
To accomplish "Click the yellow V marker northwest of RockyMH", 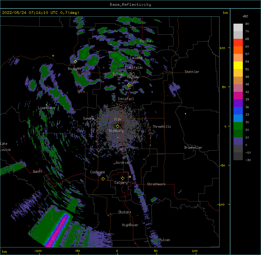I will pos(53,56).
